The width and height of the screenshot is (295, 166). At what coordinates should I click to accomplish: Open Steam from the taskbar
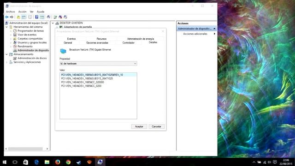(79, 162)
